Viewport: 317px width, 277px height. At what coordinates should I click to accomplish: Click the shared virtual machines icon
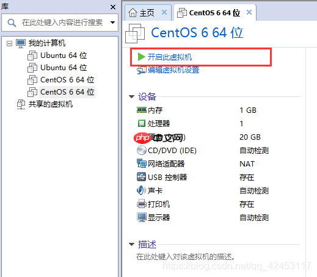tap(21, 104)
